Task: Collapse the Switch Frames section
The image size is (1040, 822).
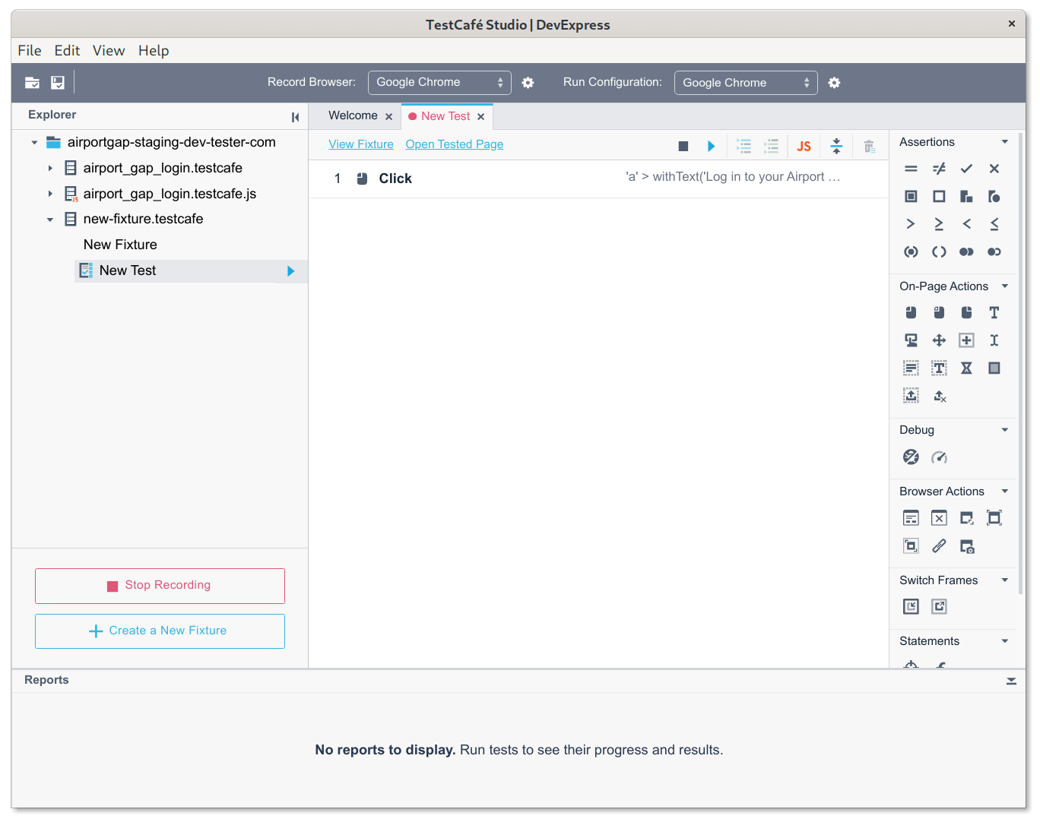Action: [1005, 580]
